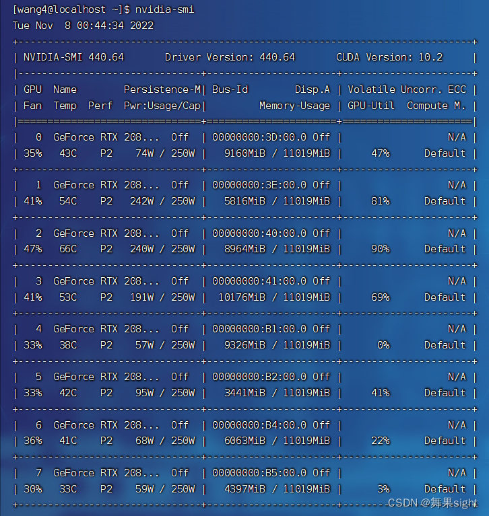Click GPU utilization value 81%
489x516 pixels.
pyautogui.click(x=381, y=201)
